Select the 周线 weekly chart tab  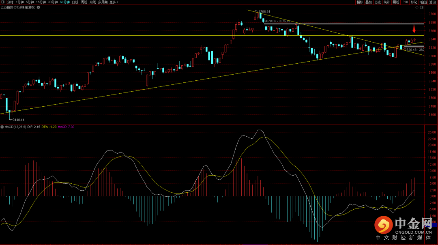click(x=84, y=2)
